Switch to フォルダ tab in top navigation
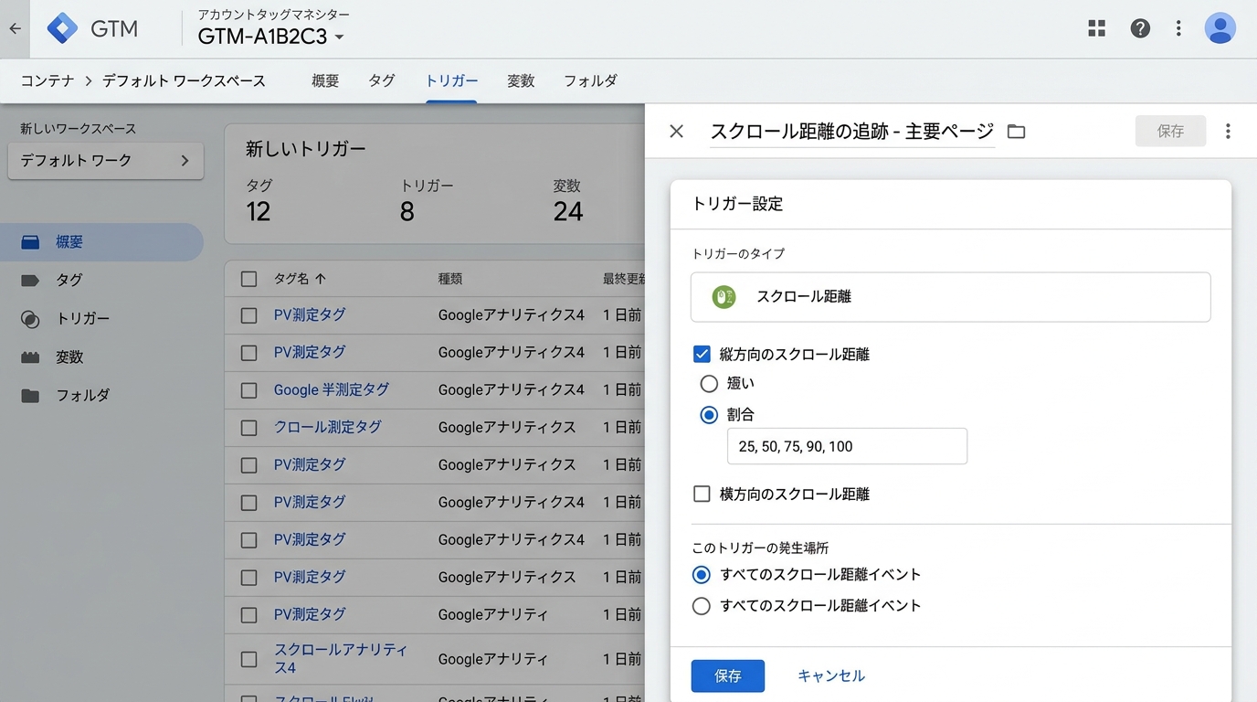The width and height of the screenshot is (1257, 702). tap(590, 80)
